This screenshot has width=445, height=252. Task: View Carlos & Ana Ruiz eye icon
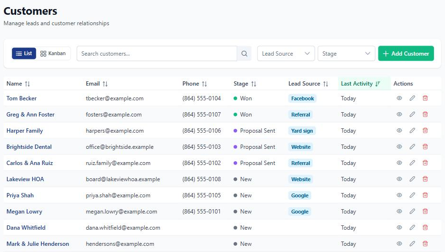(x=399, y=163)
